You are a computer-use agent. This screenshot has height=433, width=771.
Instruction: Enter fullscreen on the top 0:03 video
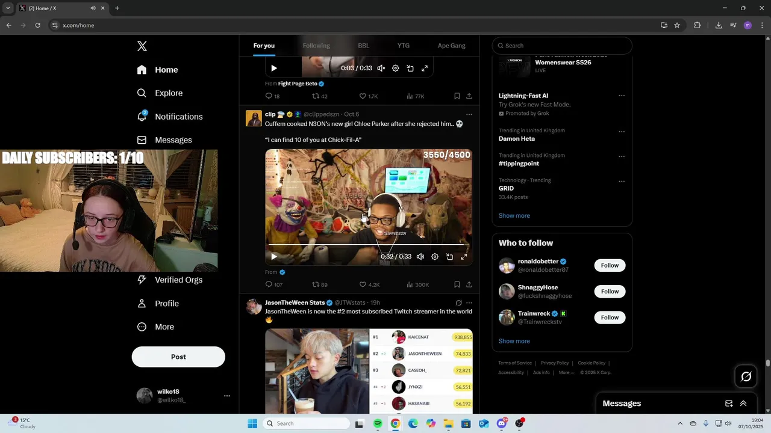pyautogui.click(x=425, y=69)
